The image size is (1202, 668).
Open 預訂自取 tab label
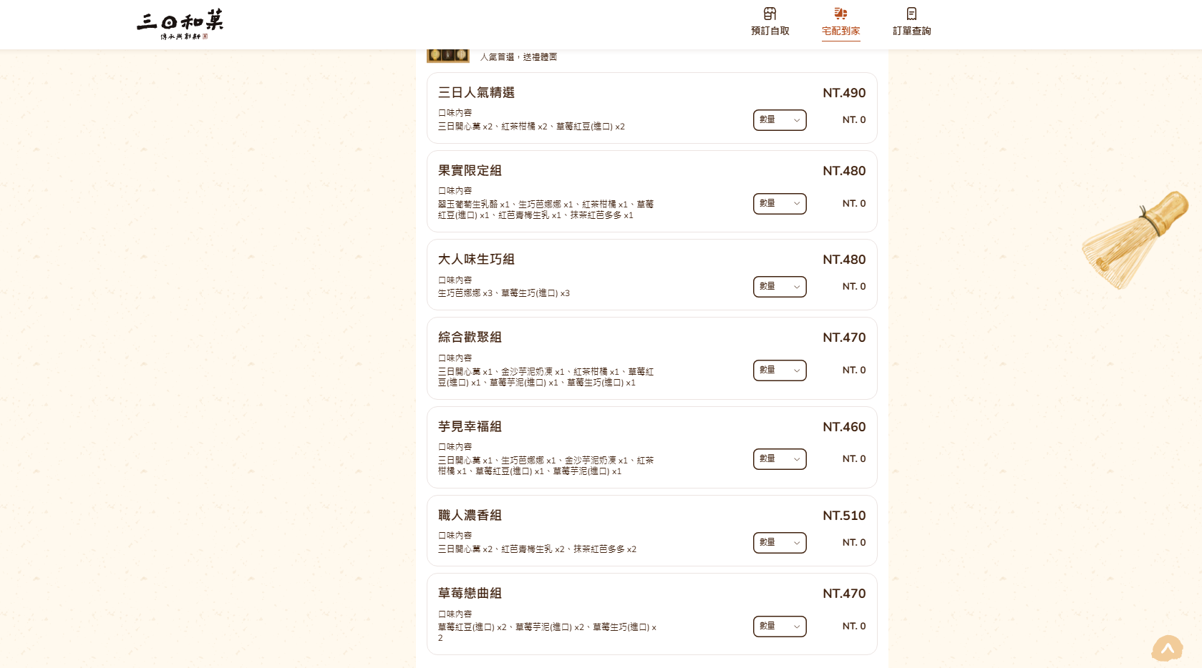coord(770,31)
